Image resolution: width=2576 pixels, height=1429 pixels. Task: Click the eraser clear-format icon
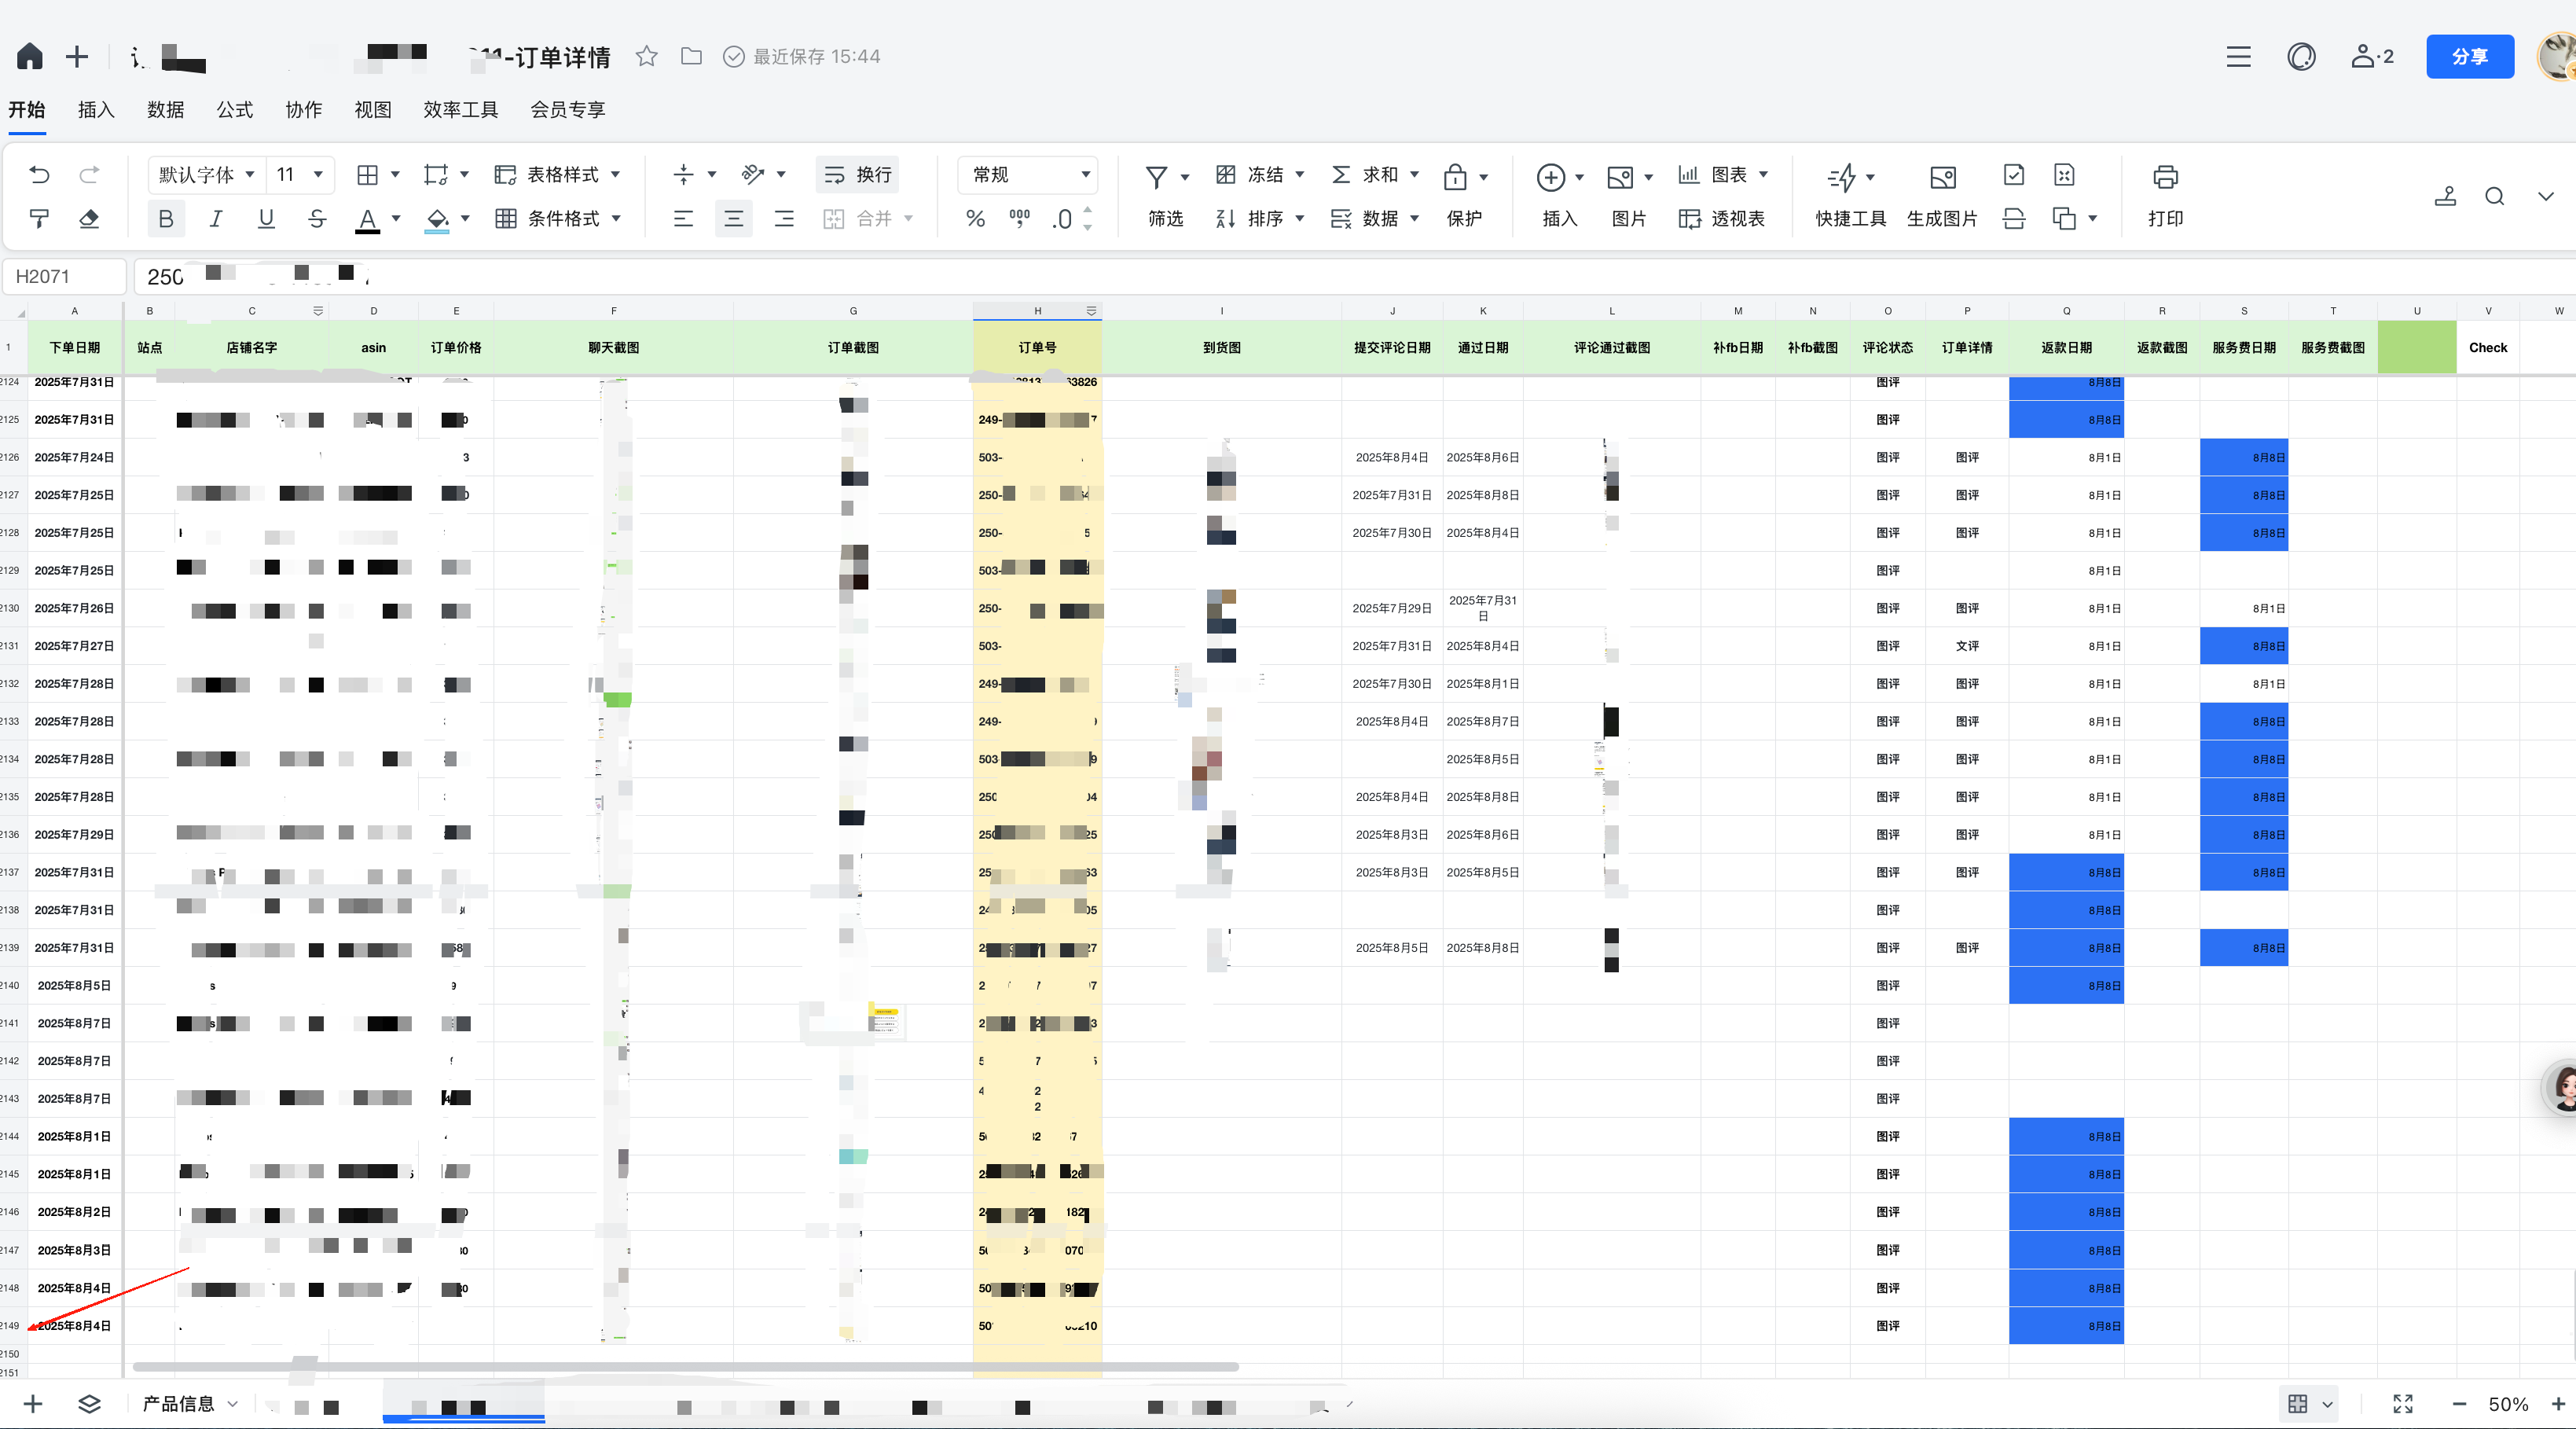point(89,219)
